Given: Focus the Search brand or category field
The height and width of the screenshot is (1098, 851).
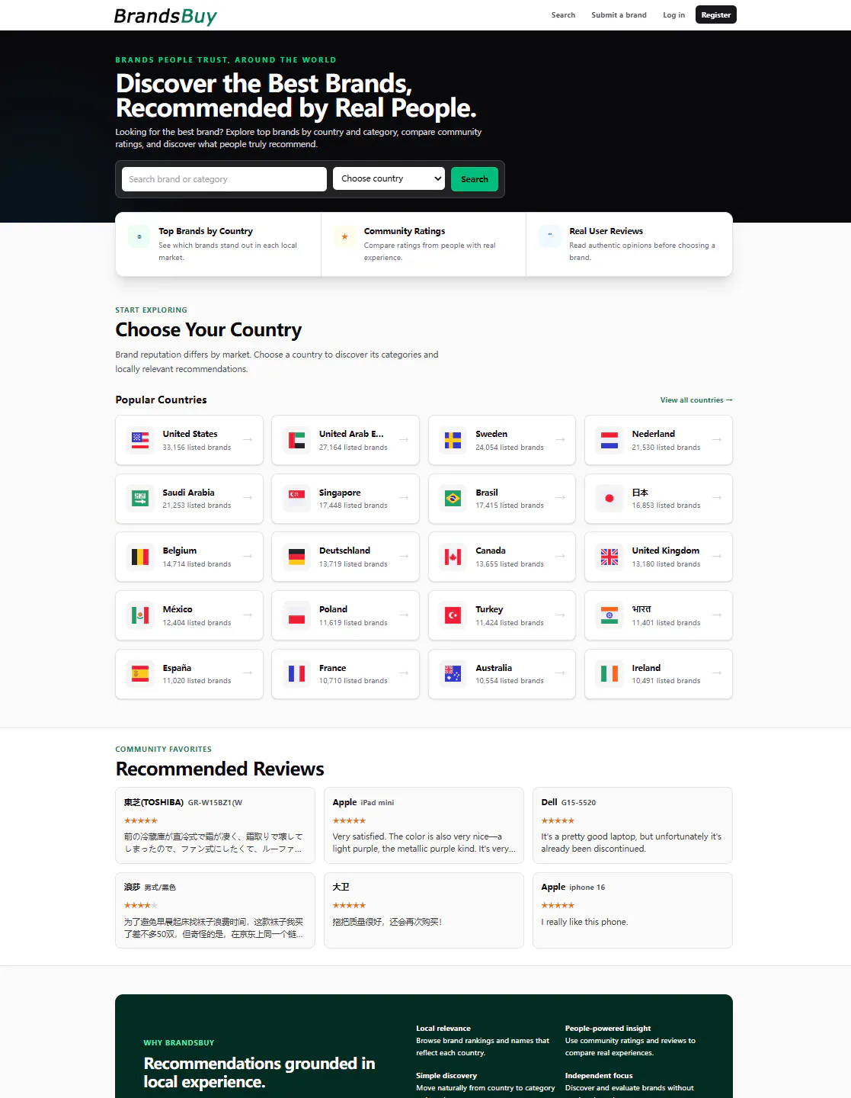Looking at the screenshot, I should pyautogui.click(x=224, y=179).
